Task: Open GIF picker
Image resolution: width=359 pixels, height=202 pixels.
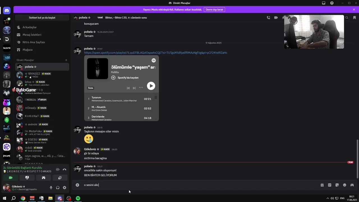Action: (330, 185)
